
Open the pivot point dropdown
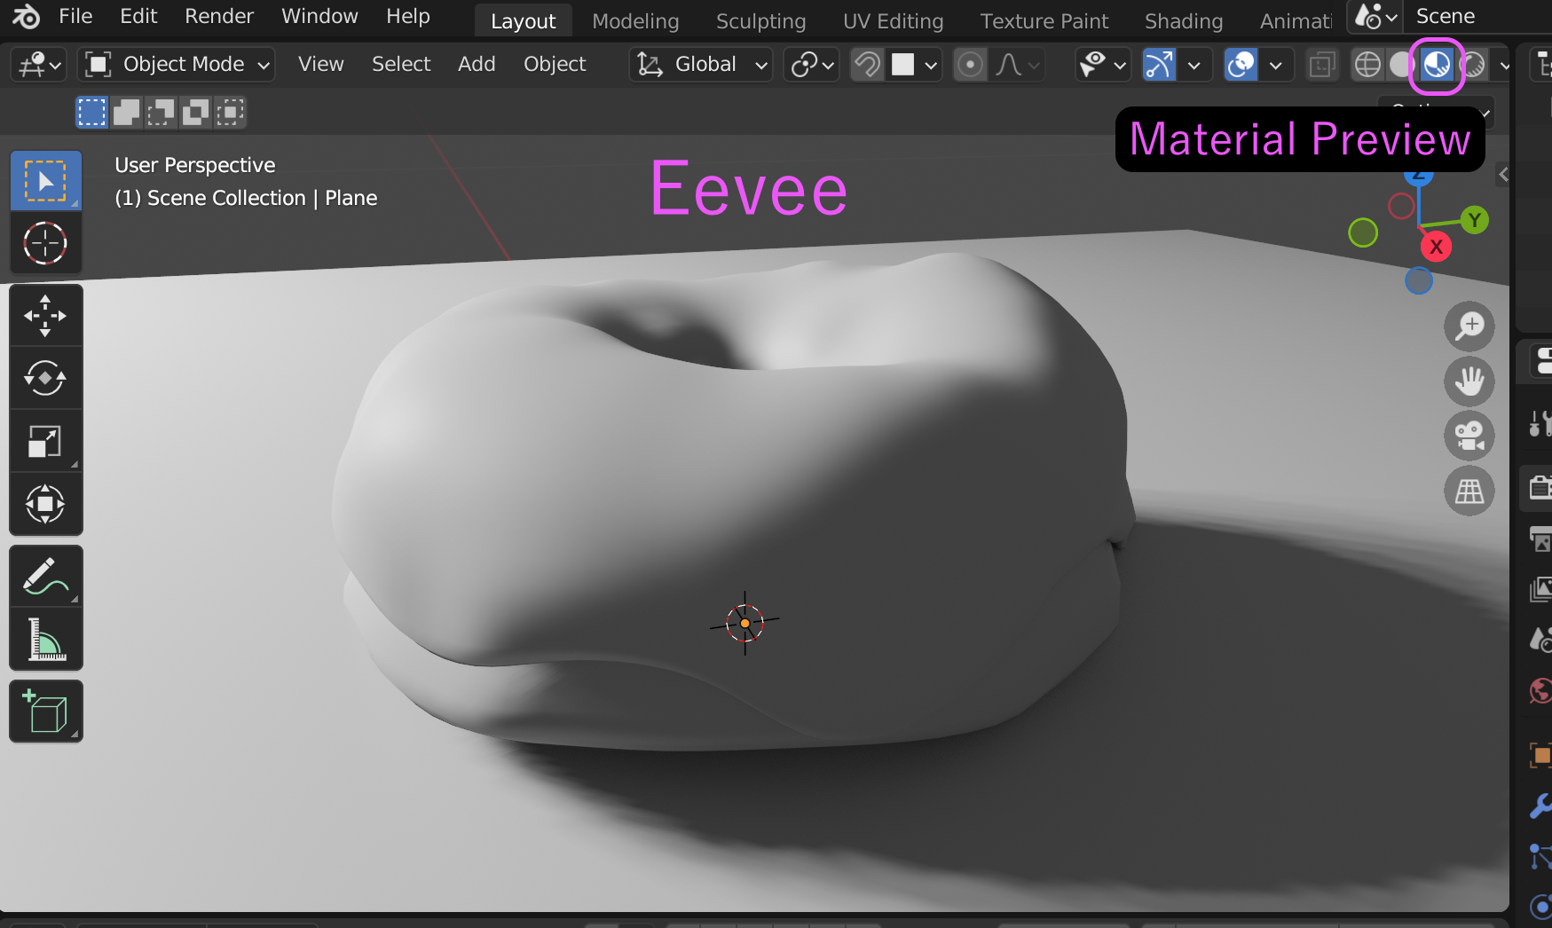pyautogui.click(x=813, y=64)
